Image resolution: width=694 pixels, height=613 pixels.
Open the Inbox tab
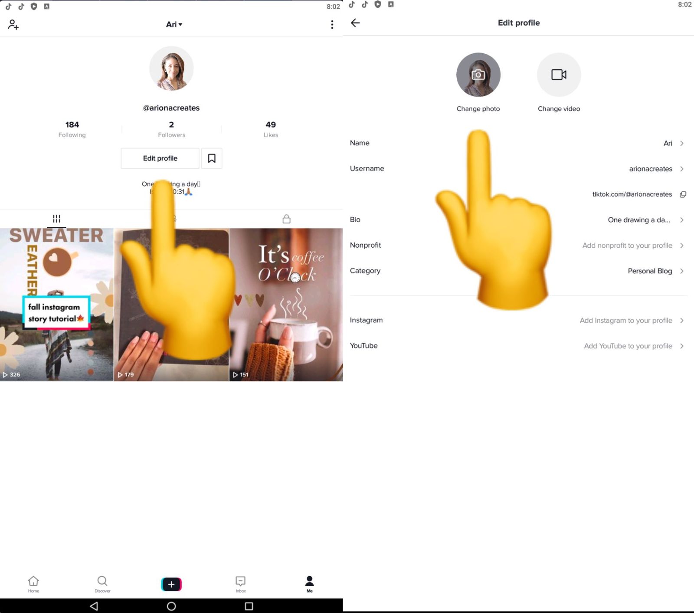coord(240,584)
